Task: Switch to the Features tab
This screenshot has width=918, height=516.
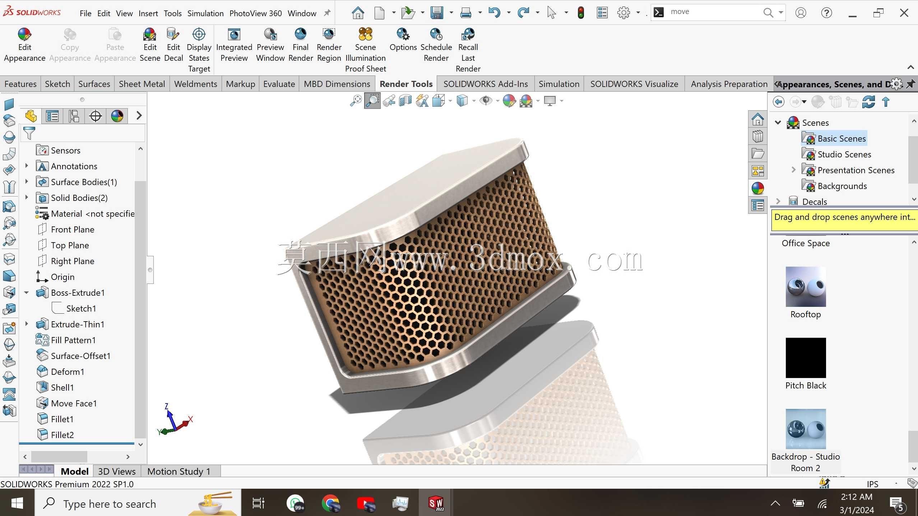Action: coord(20,84)
